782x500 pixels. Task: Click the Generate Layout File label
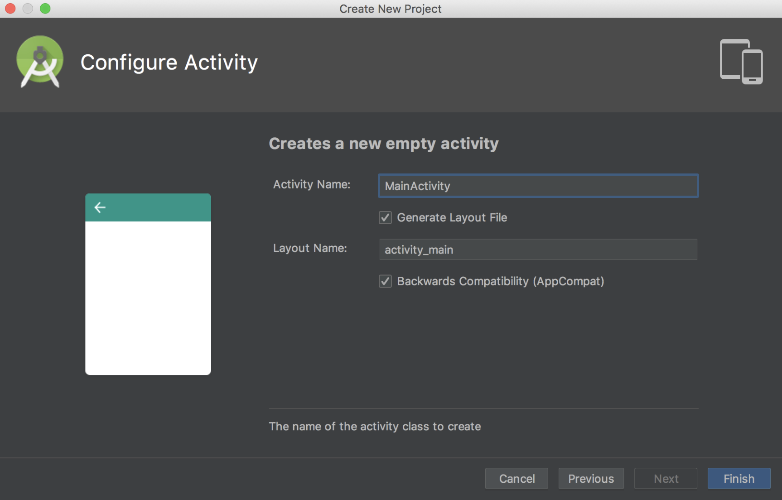coord(452,218)
